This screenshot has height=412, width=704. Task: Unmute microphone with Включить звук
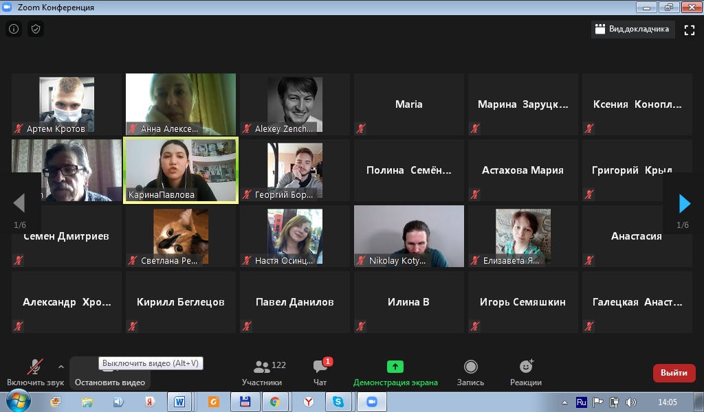point(35,373)
